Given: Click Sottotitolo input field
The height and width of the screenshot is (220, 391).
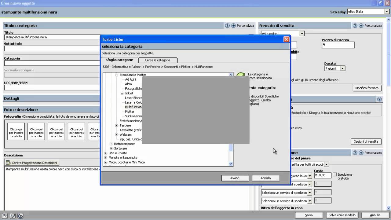Looking at the screenshot, I should click(x=52, y=48).
